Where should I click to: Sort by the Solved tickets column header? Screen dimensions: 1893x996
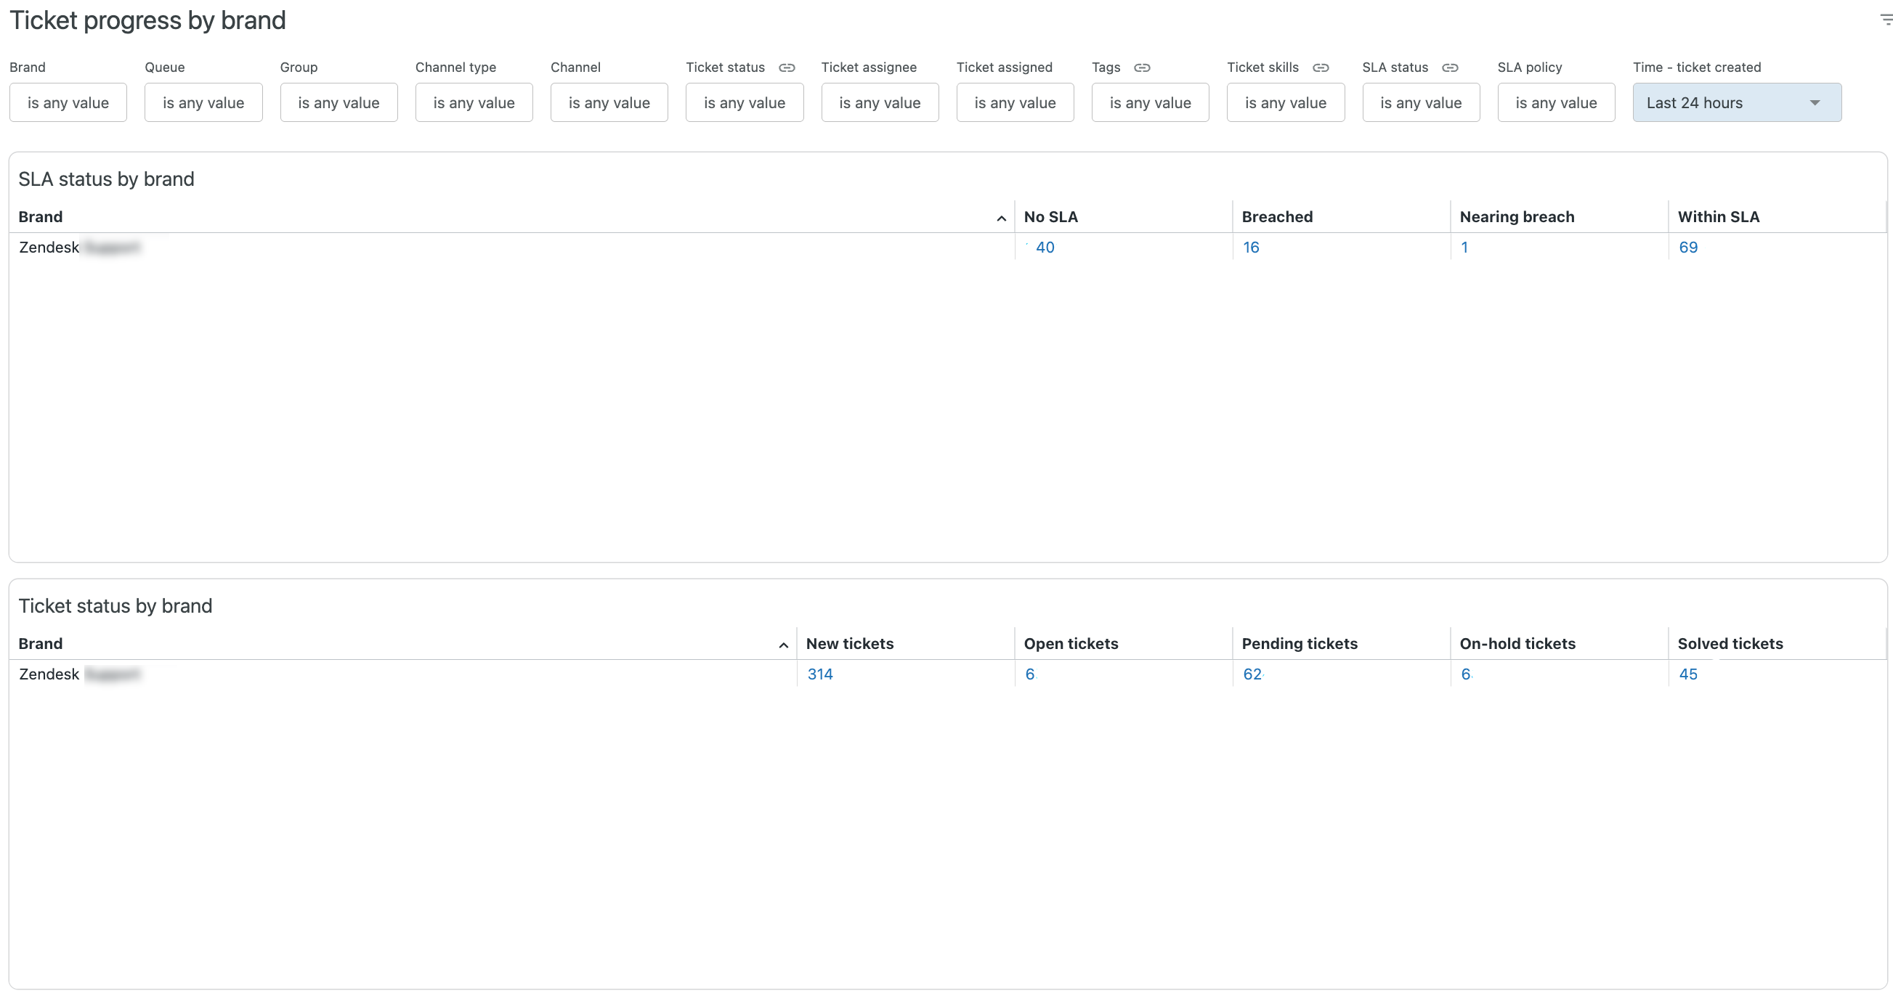(x=1729, y=643)
